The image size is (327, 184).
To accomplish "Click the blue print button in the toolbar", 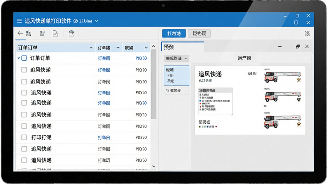I will pyautogui.click(x=174, y=33).
